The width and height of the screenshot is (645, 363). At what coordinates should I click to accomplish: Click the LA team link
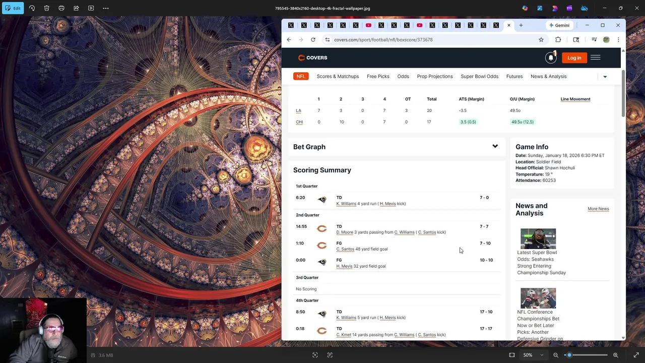click(x=298, y=110)
